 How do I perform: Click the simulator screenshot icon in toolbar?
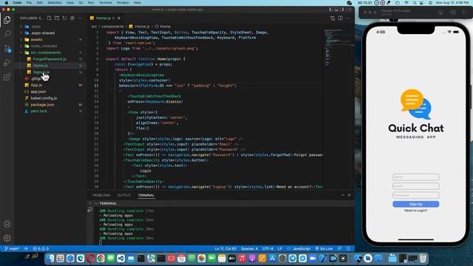453,13
